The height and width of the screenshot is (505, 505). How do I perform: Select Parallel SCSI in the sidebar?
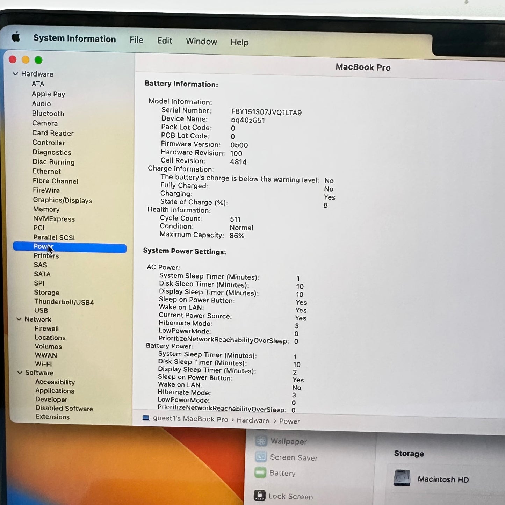tap(54, 237)
